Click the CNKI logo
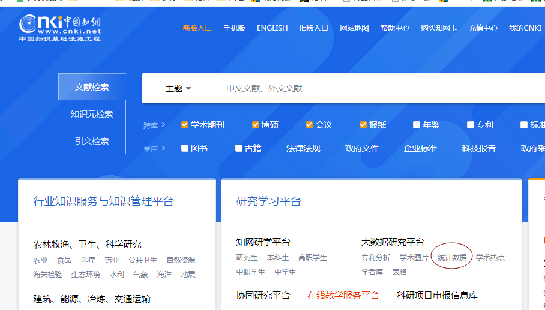Viewport: 545px width, 310px height. [x=60, y=28]
